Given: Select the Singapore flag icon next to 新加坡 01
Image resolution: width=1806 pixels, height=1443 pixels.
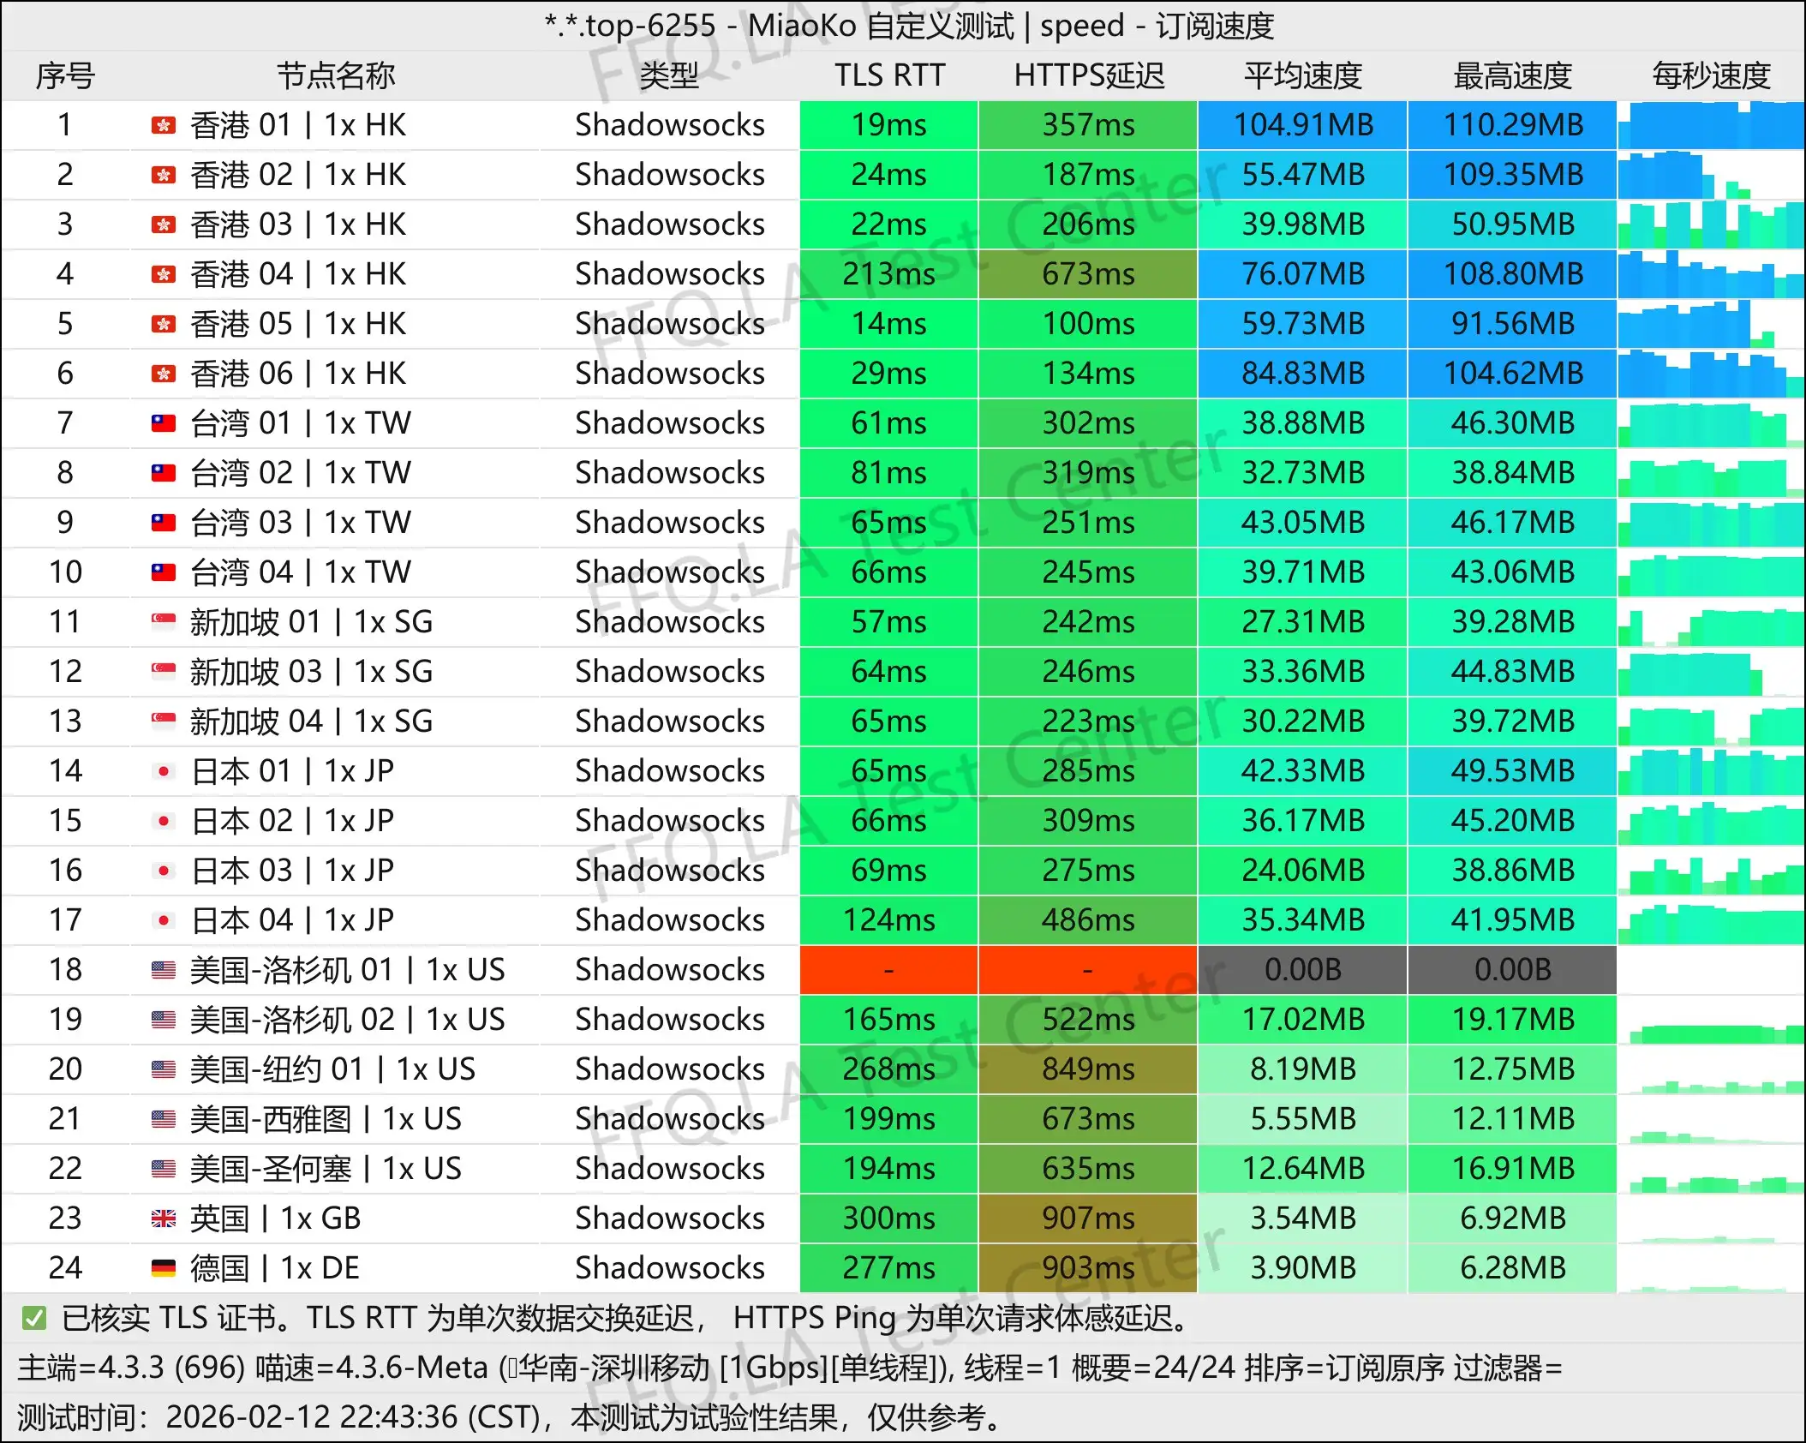Looking at the screenshot, I should (x=163, y=621).
